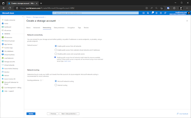The image size is (191, 118).
Task: Open the notifications bell icon
Action: pos(152,13)
